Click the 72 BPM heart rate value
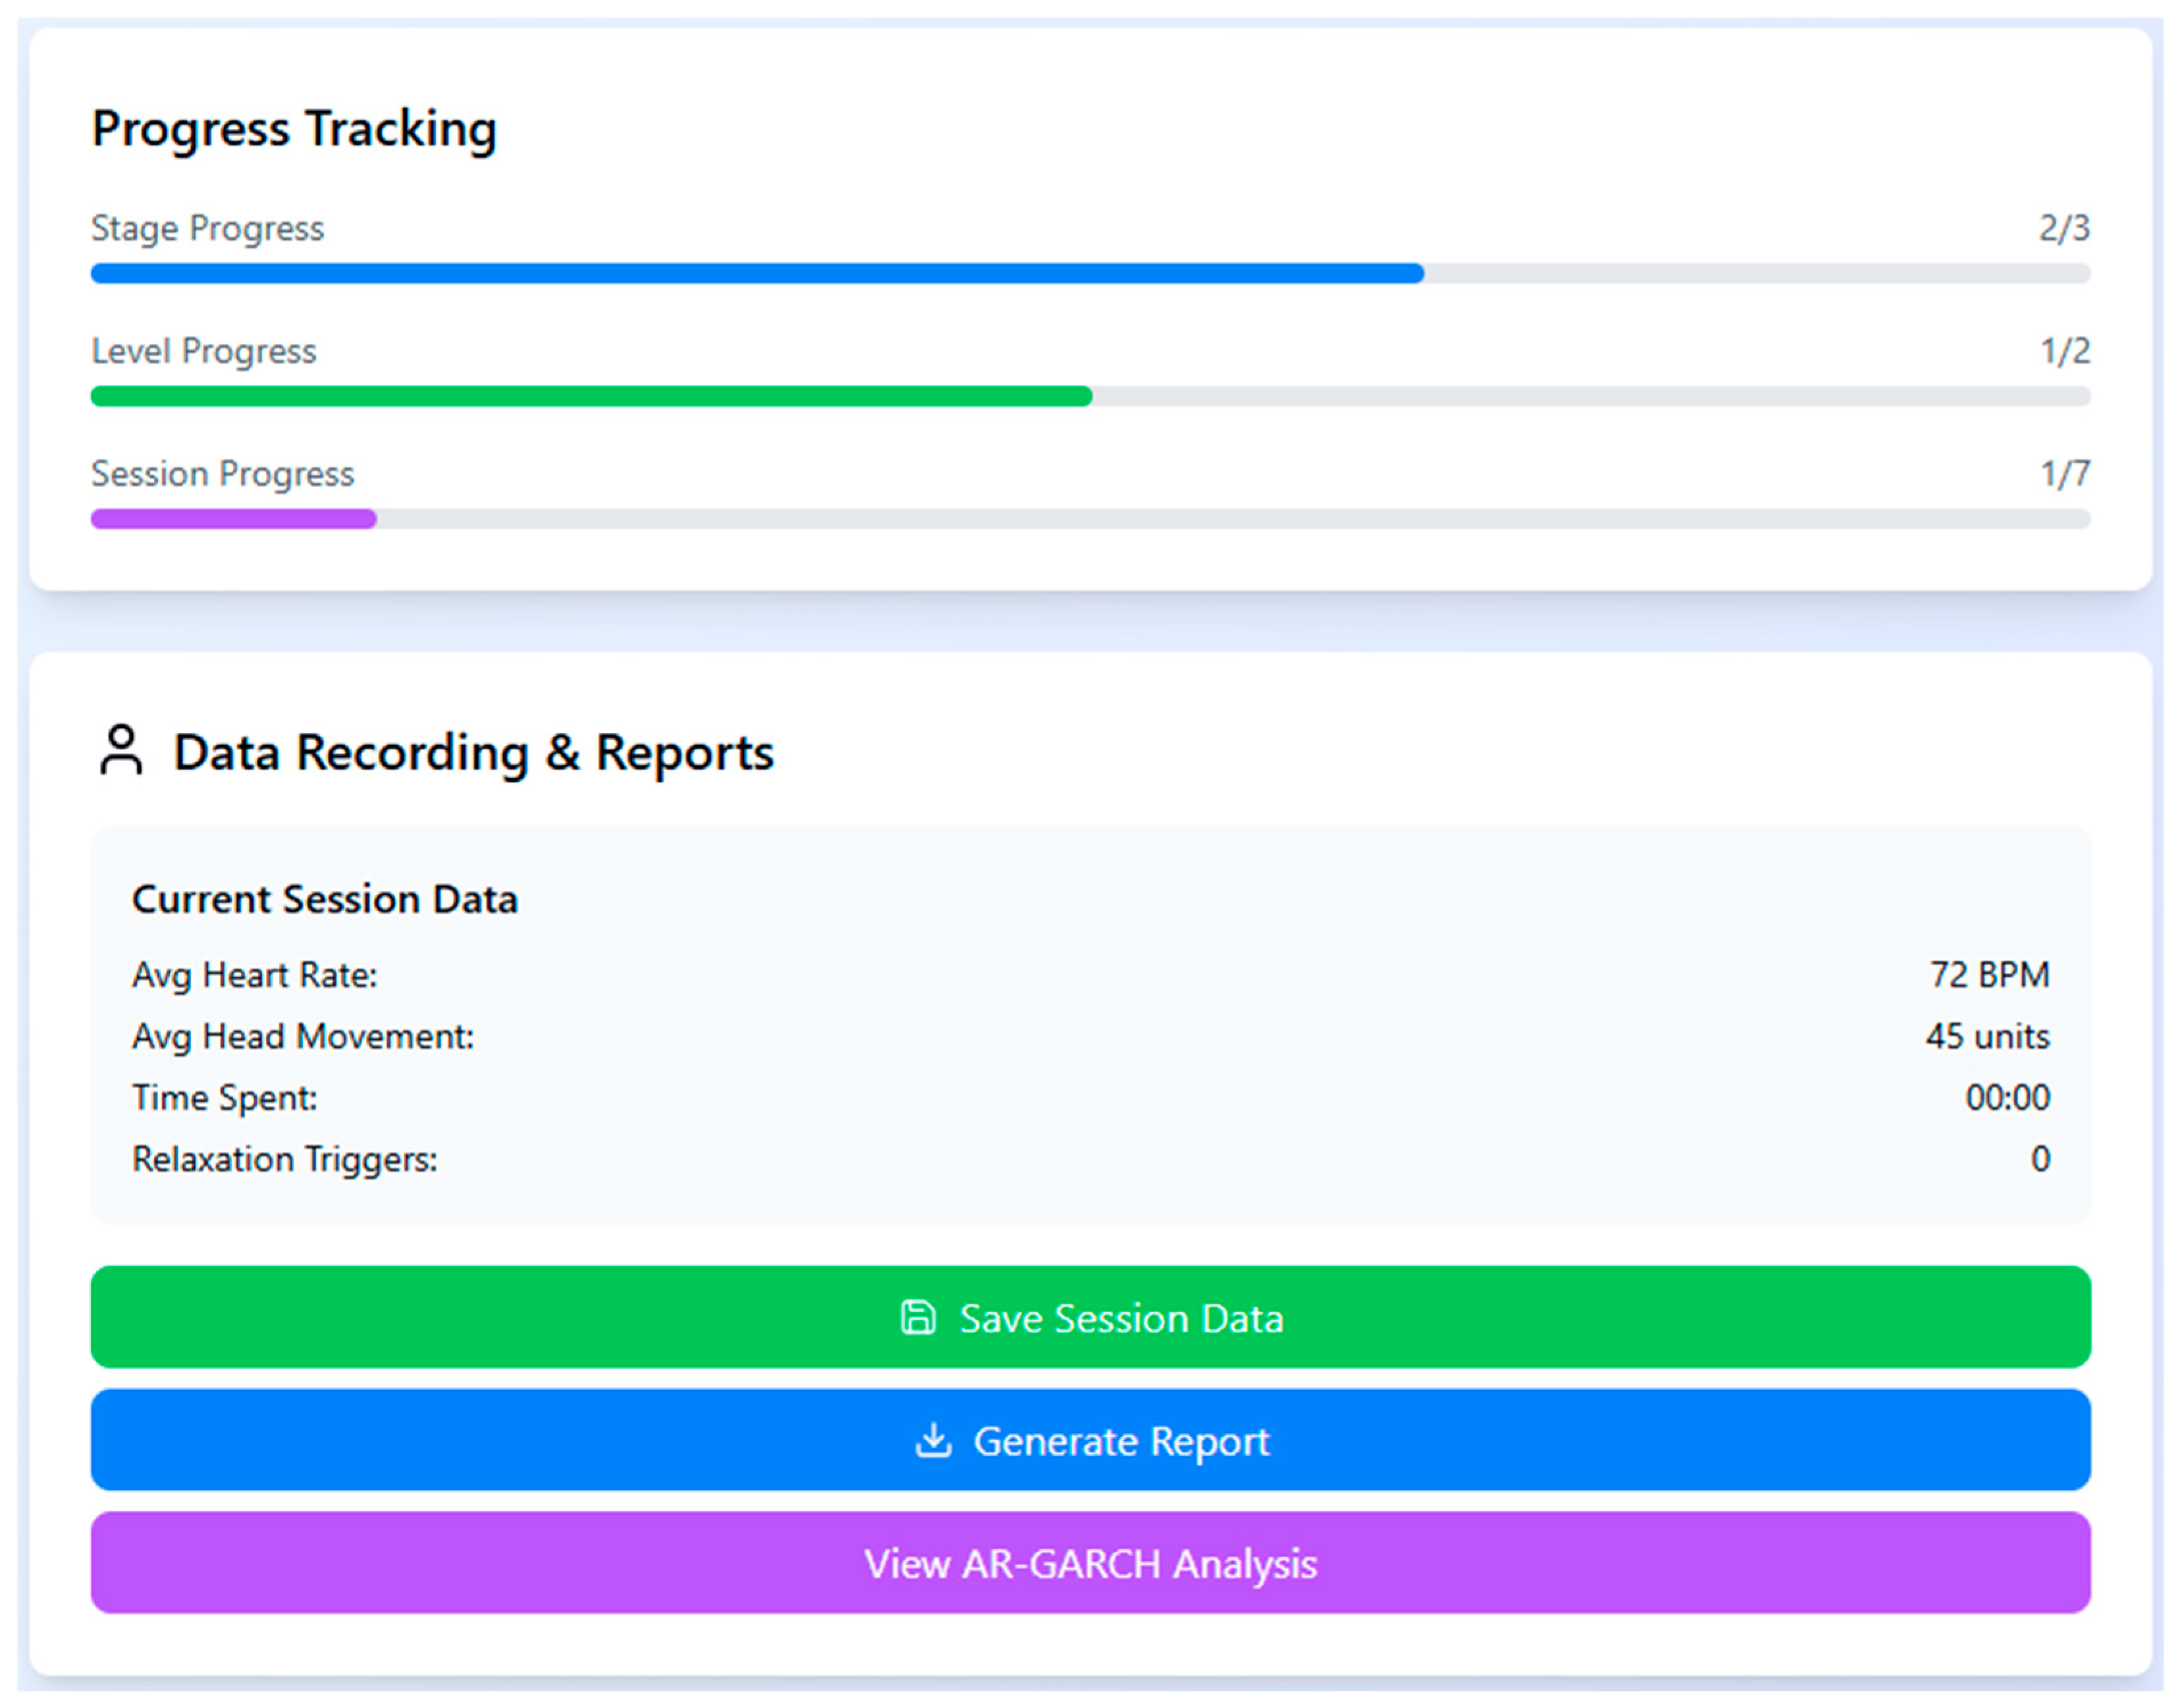 [x=1989, y=975]
